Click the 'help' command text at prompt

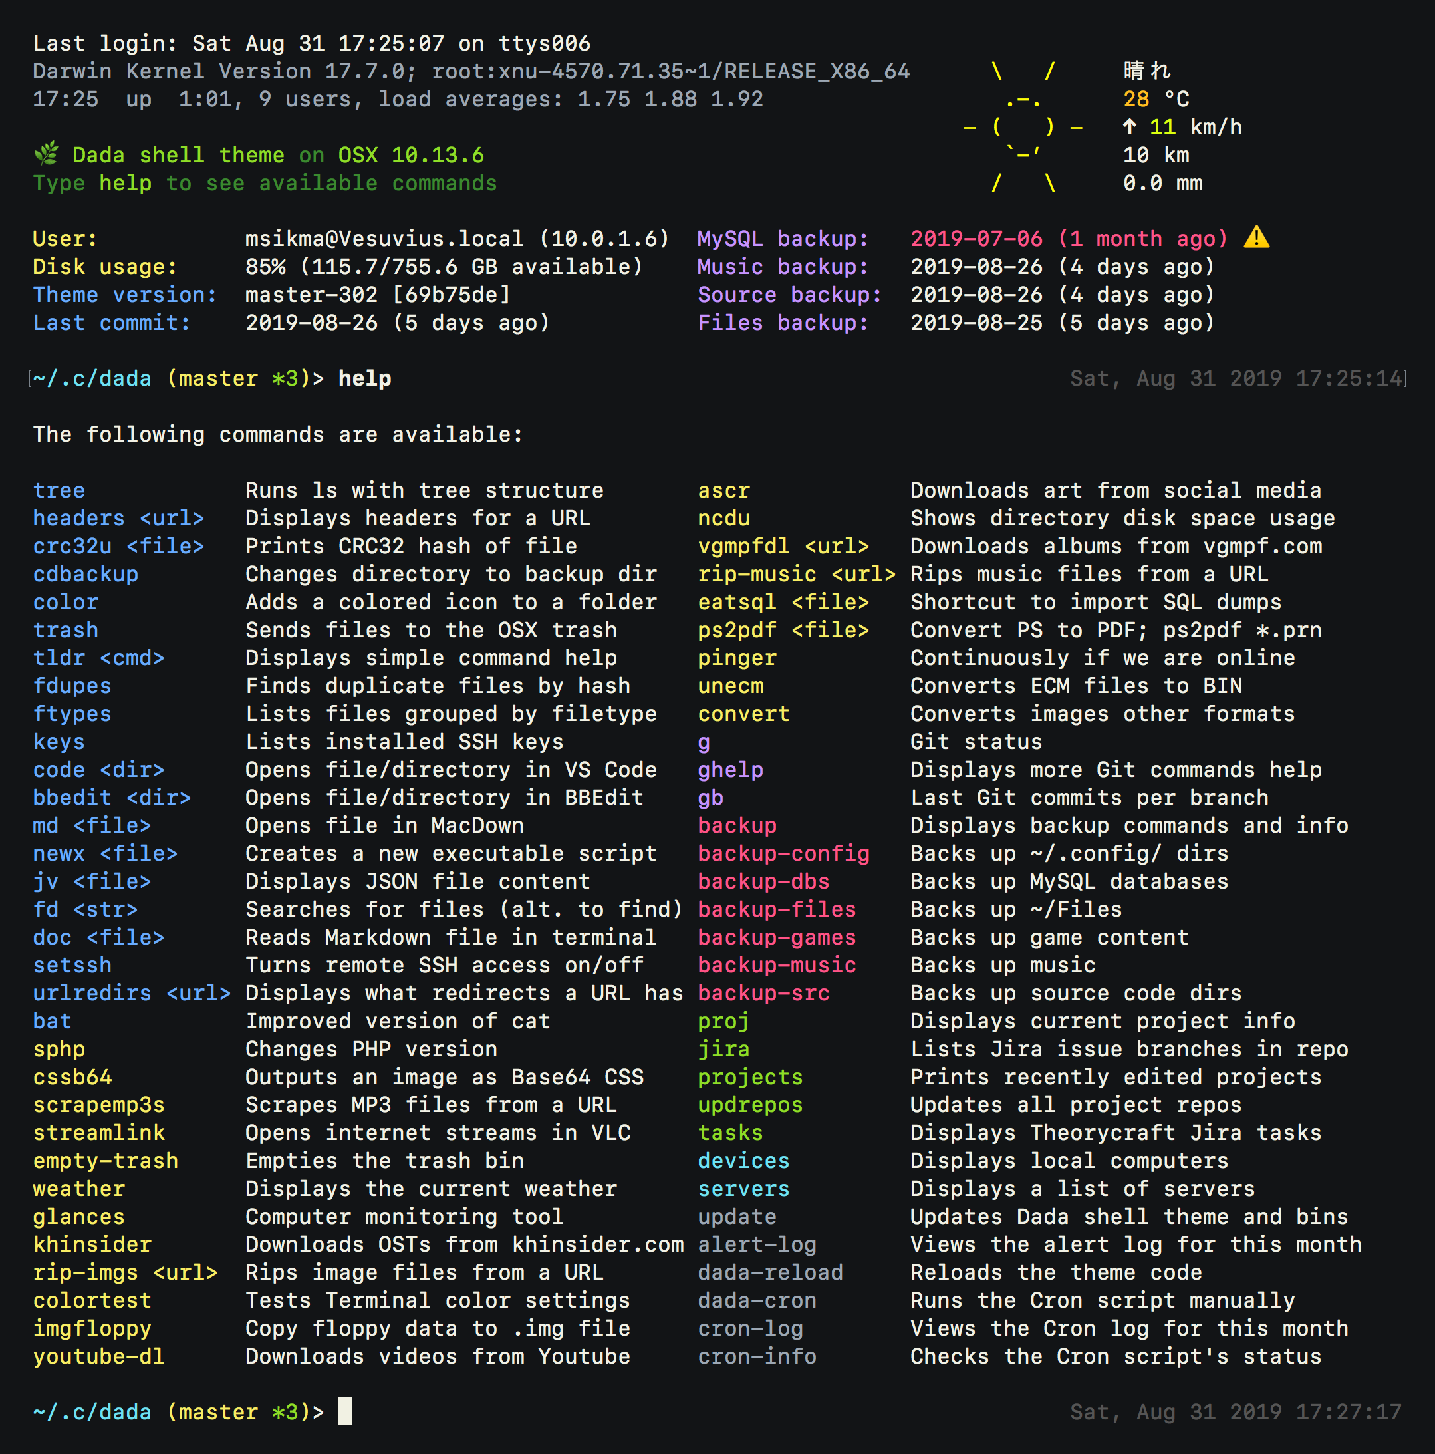pos(364,378)
